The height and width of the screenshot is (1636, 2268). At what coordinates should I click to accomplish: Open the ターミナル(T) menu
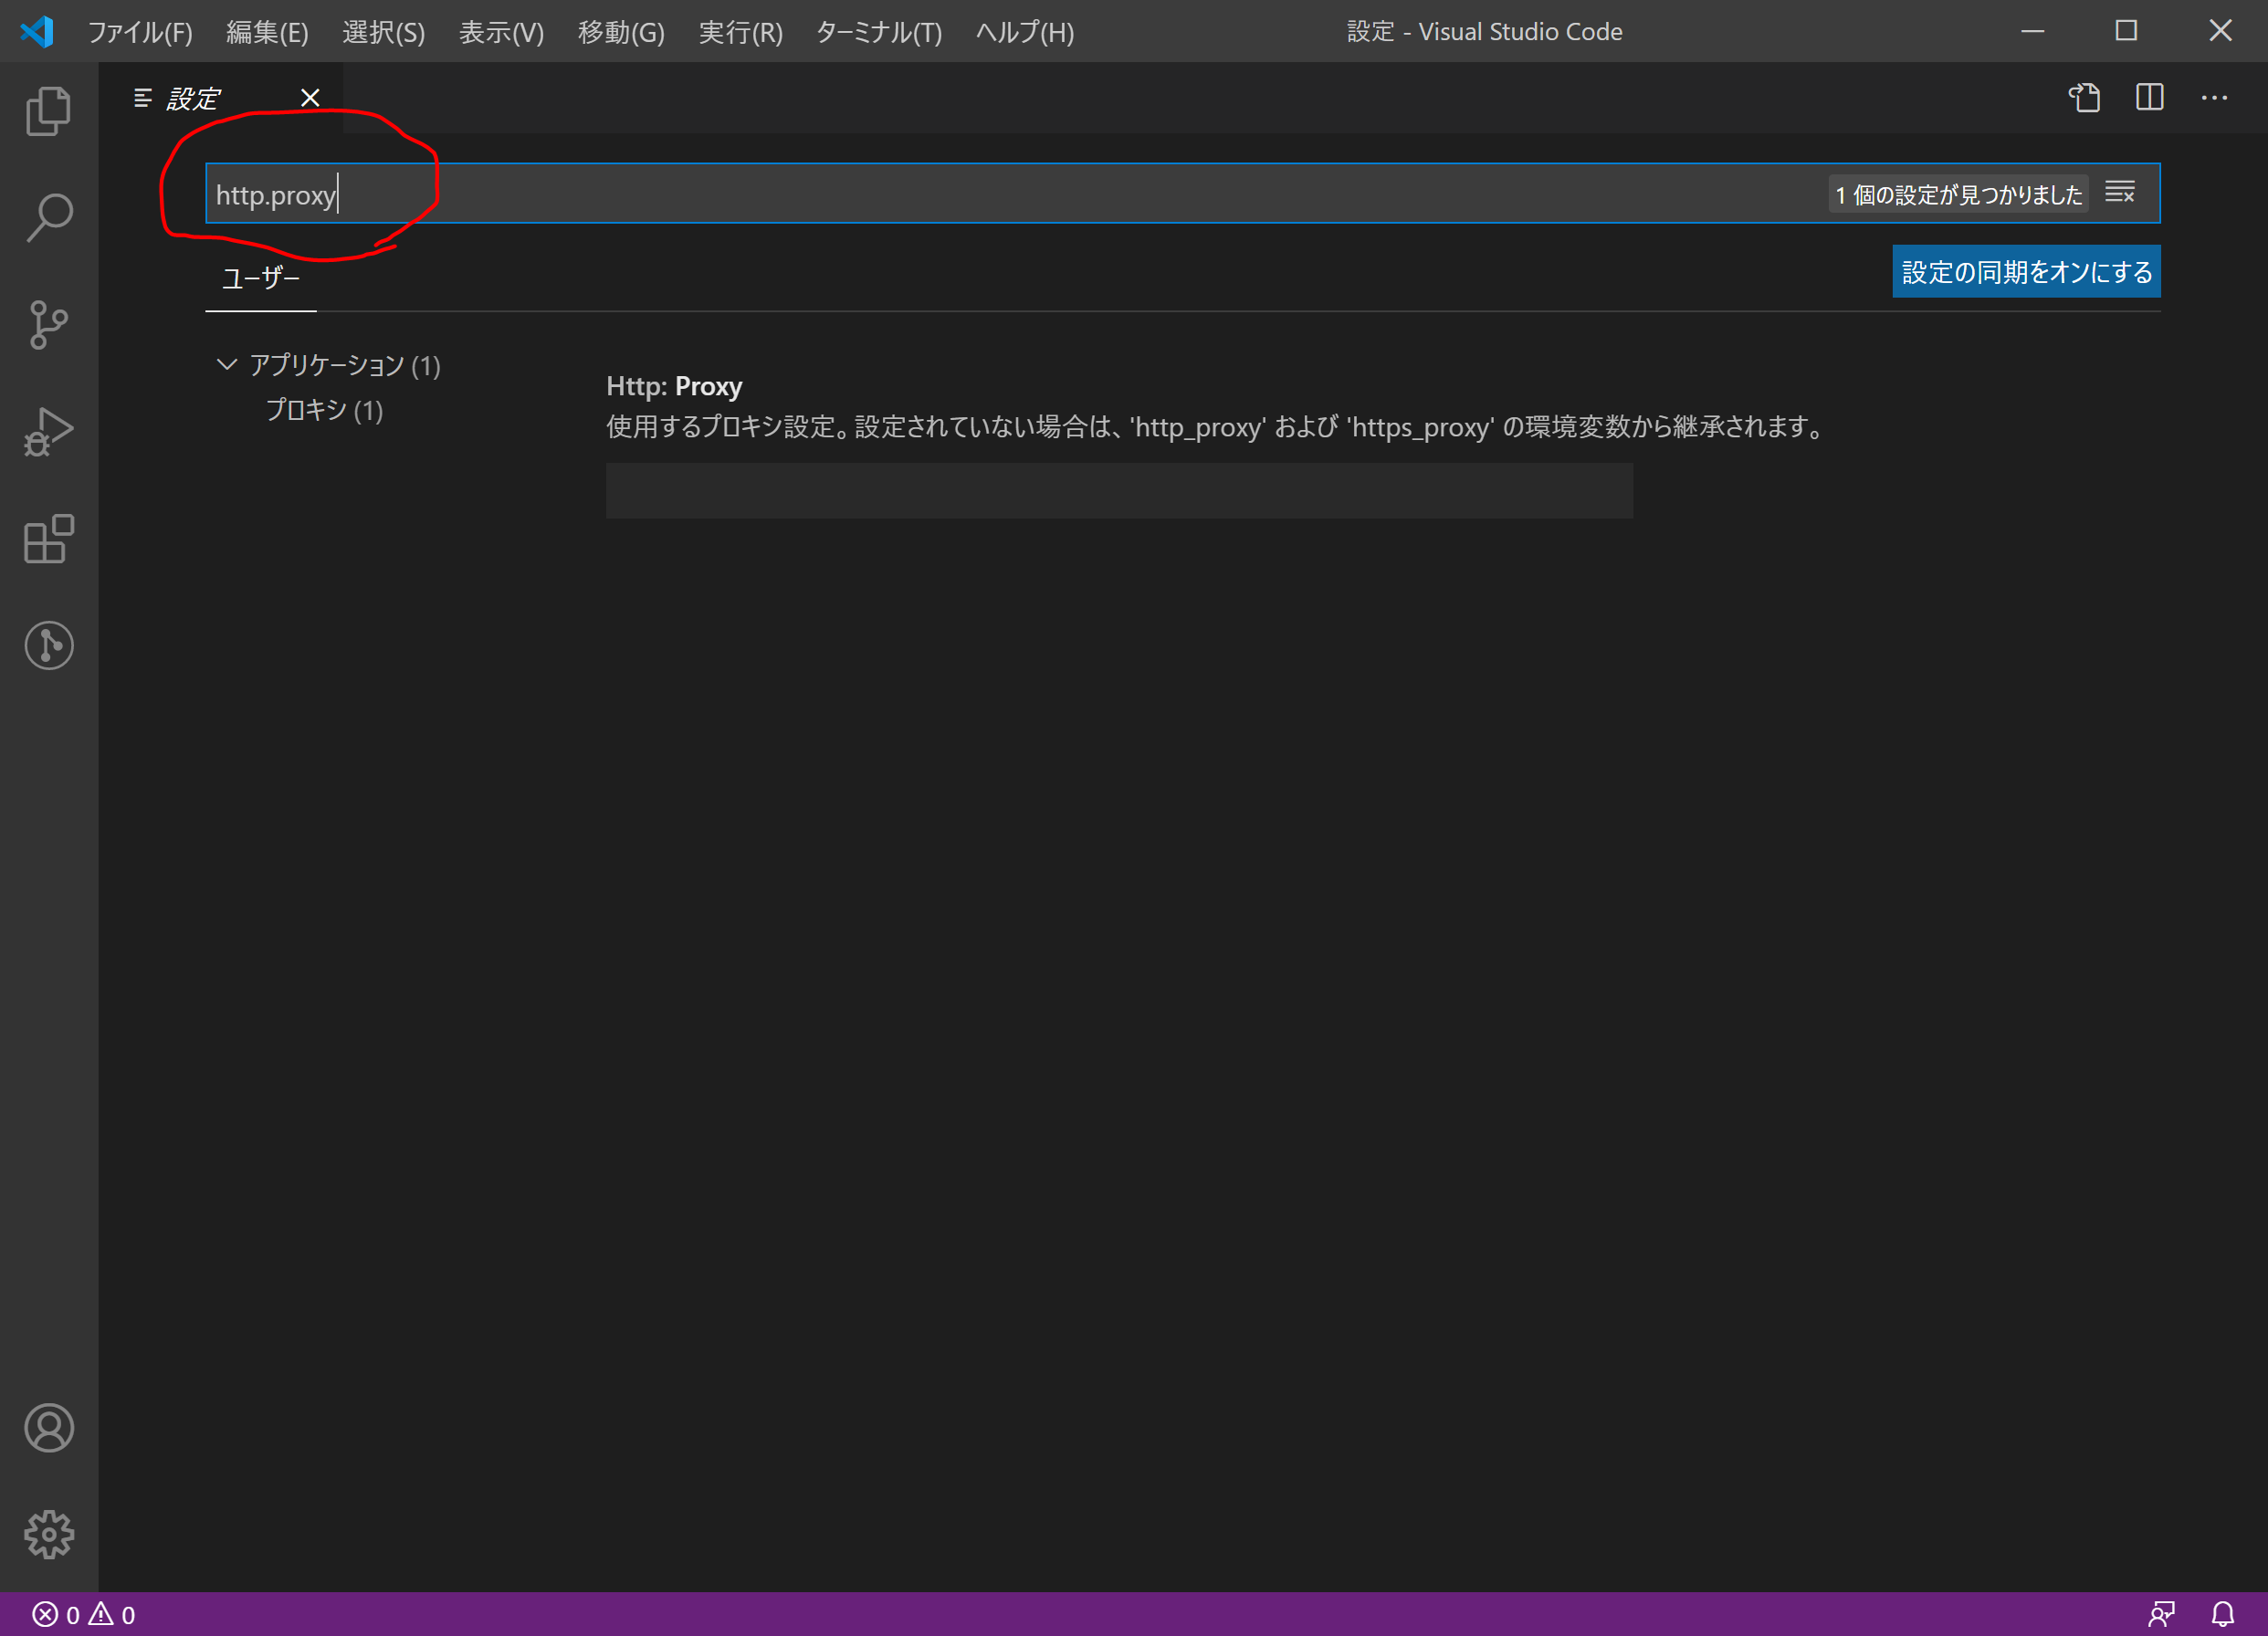(x=878, y=32)
